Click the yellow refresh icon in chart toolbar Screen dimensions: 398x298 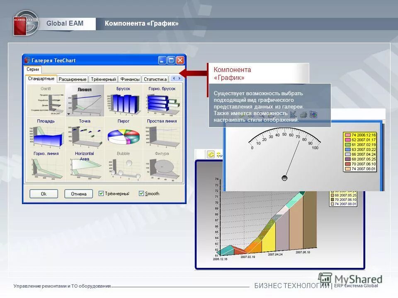tap(211, 154)
